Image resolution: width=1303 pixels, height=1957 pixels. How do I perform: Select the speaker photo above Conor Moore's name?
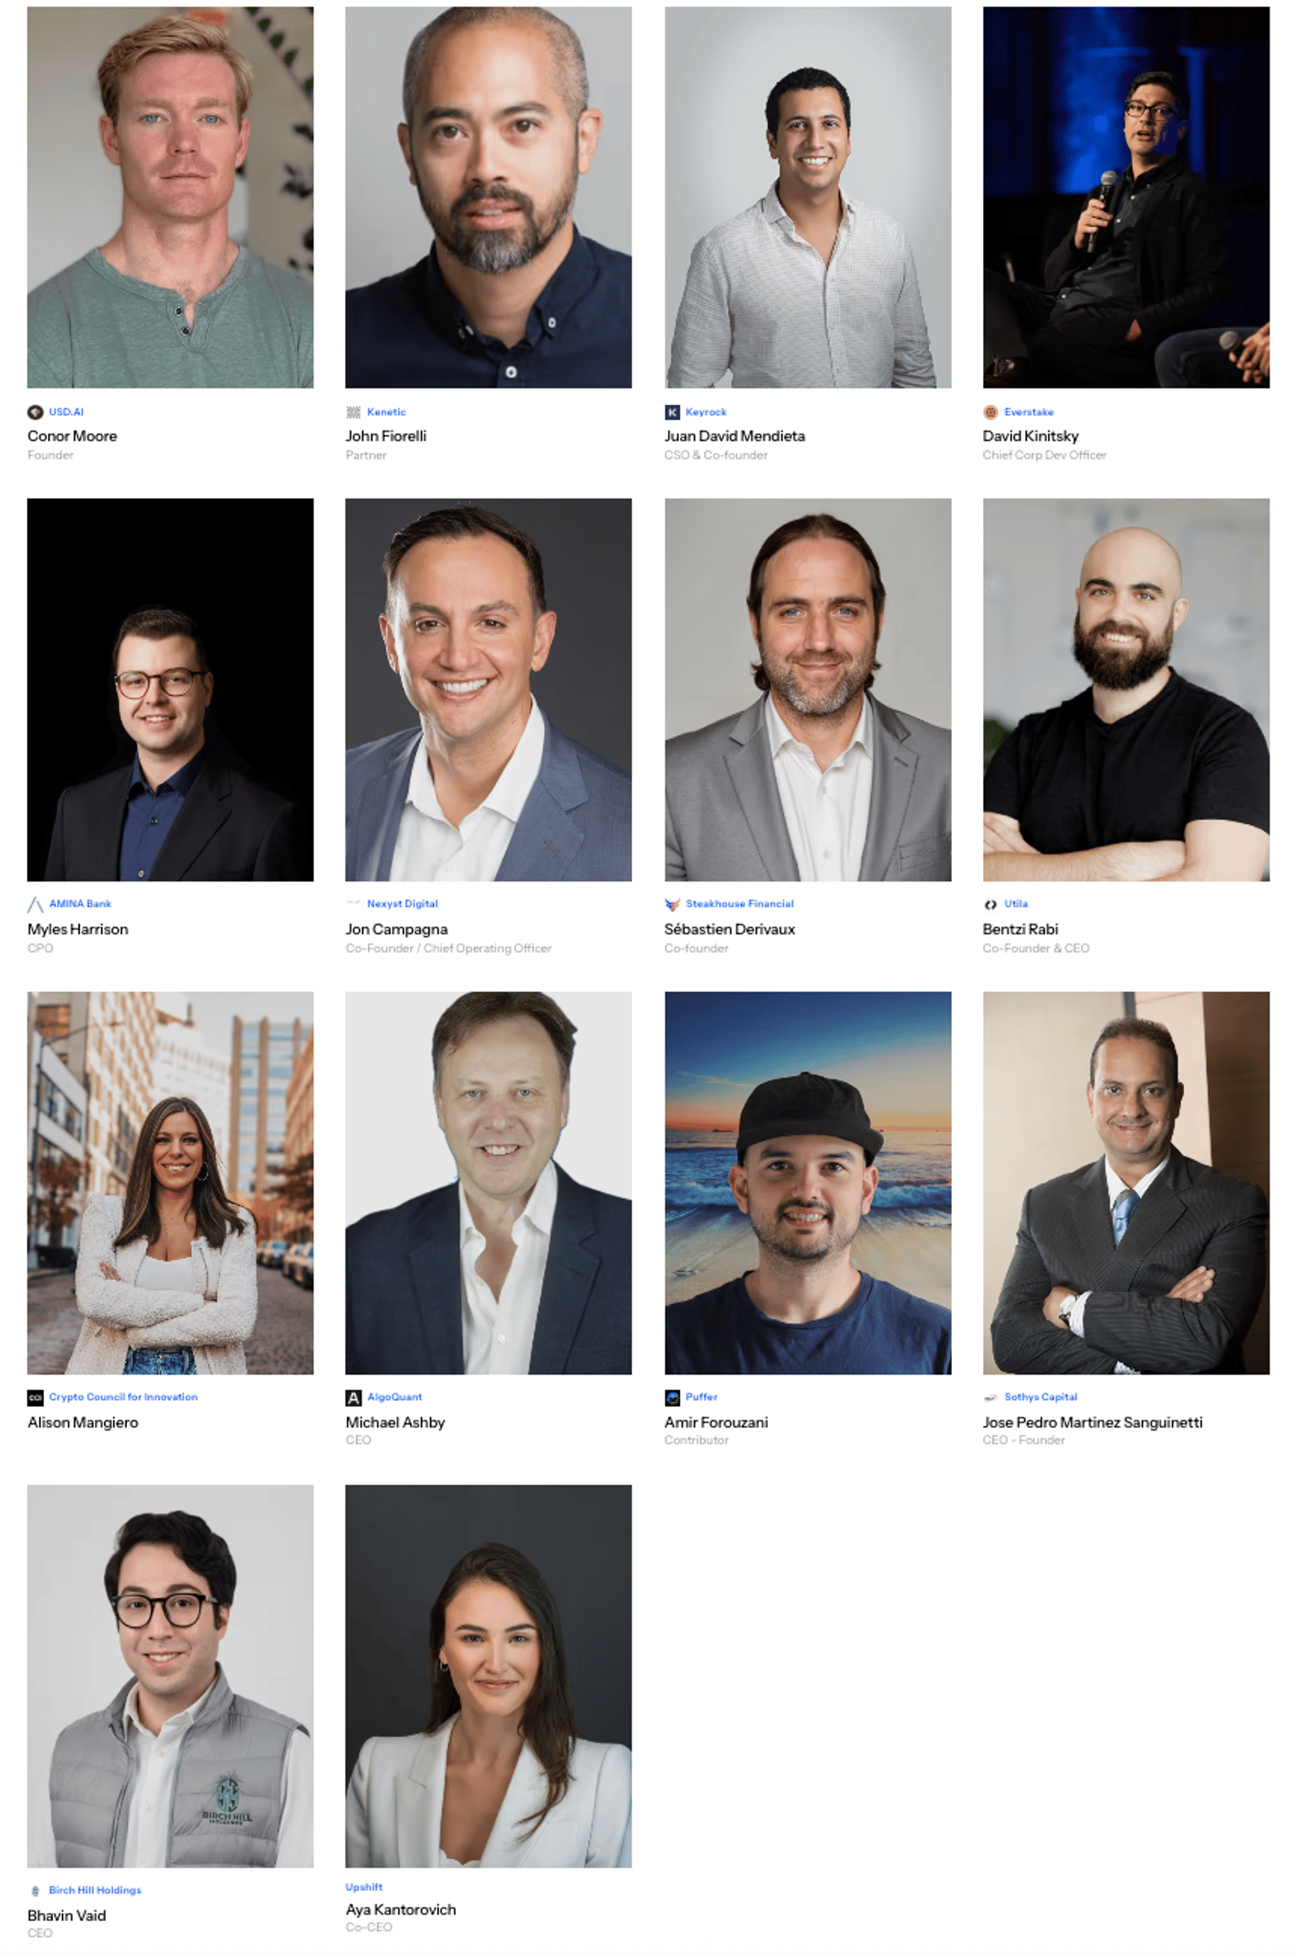170,197
